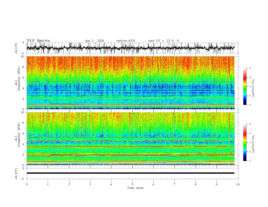
Task: Click the "VLF Spectra" plot title
Action: 38,41
